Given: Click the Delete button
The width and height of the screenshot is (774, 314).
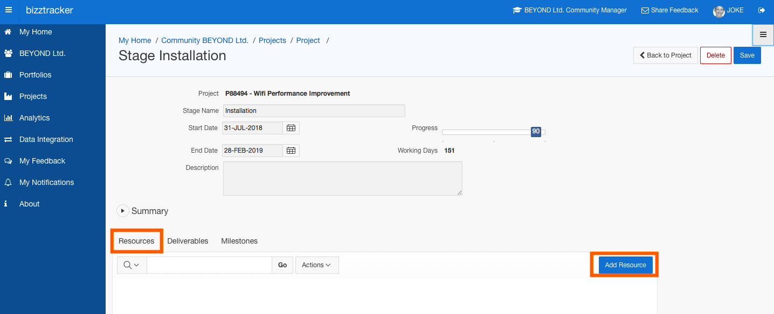Looking at the screenshot, I should point(716,55).
